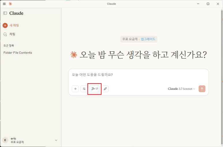Send the message with the arrow button
This screenshot has height=147, width=223.
[x=202, y=89]
